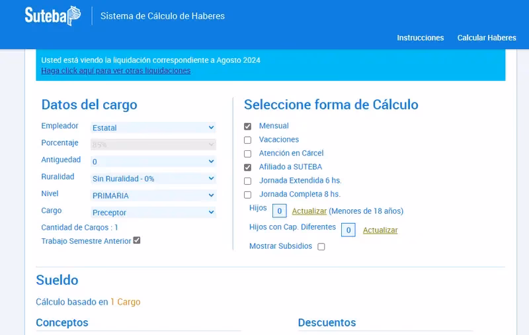The image size is (529, 335).
Task: Open the Instrucciones menu item
Action: coord(420,38)
